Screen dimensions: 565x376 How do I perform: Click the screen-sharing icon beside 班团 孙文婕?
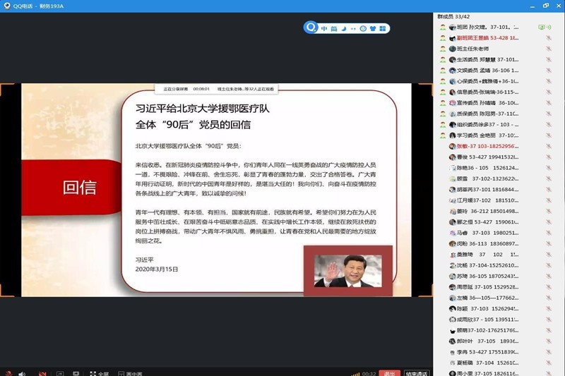coord(541,27)
